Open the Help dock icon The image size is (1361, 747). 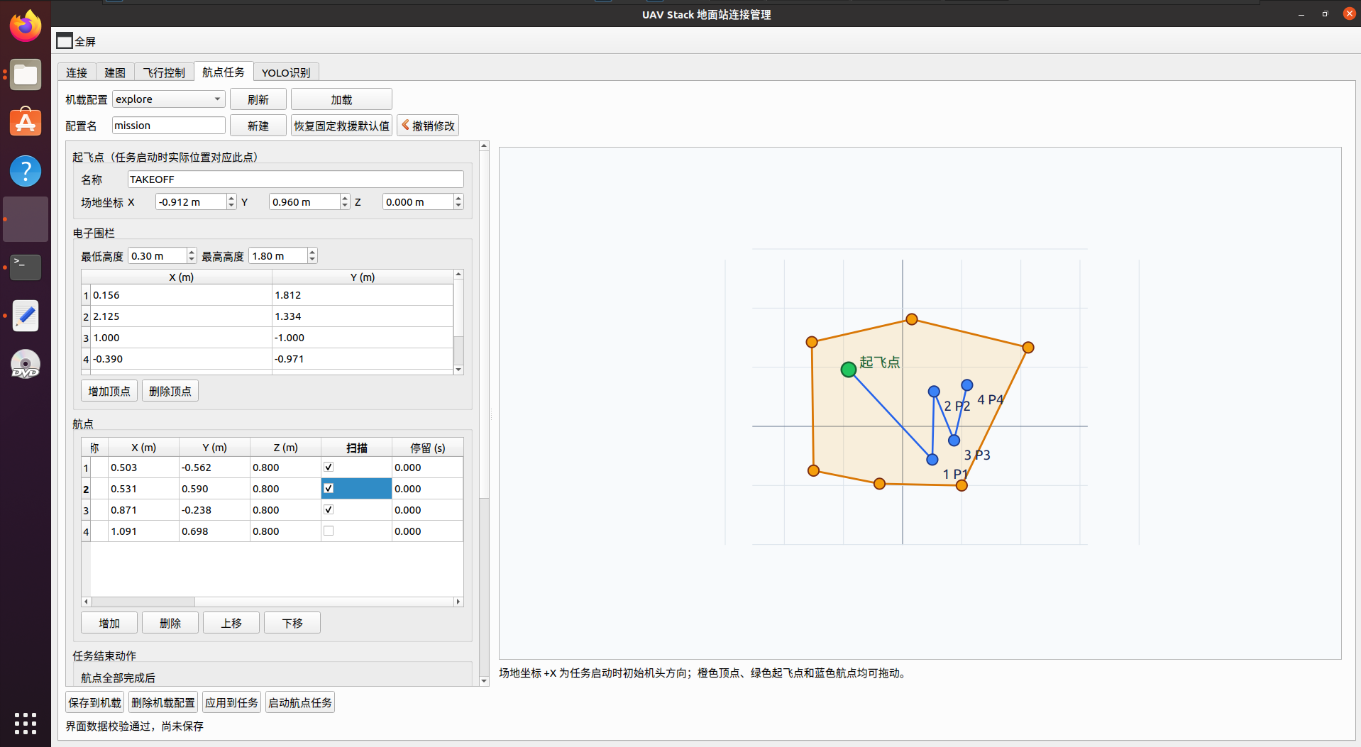(x=26, y=171)
